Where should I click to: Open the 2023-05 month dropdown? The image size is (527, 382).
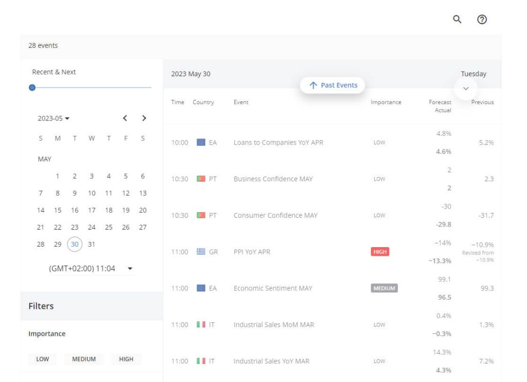coord(54,118)
